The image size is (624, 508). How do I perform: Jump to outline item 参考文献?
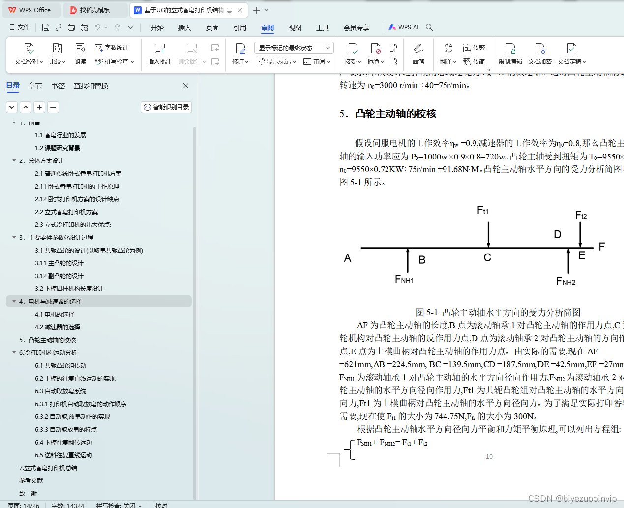(x=31, y=480)
